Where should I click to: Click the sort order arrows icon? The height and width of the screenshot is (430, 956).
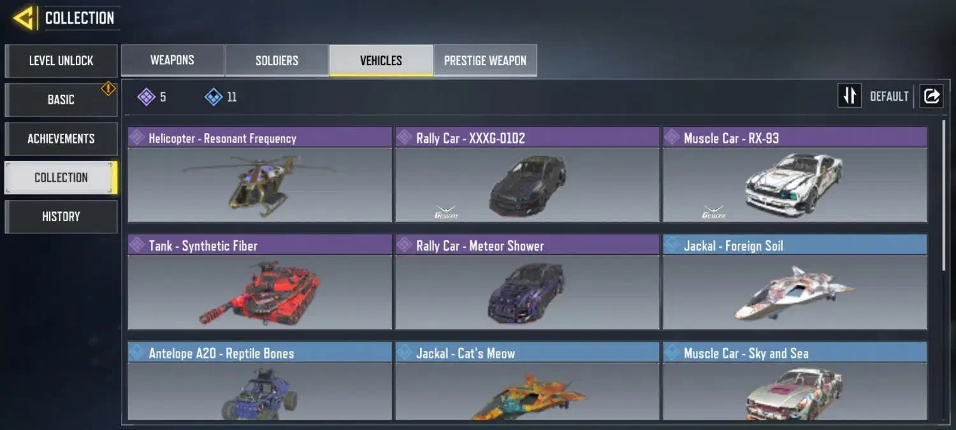(x=849, y=96)
